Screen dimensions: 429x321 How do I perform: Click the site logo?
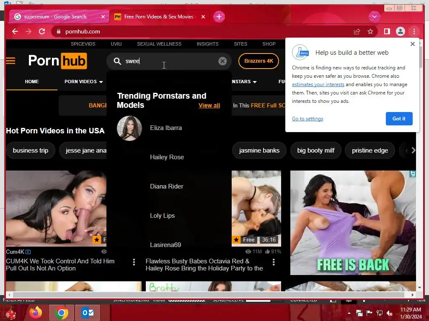[58, 61]
